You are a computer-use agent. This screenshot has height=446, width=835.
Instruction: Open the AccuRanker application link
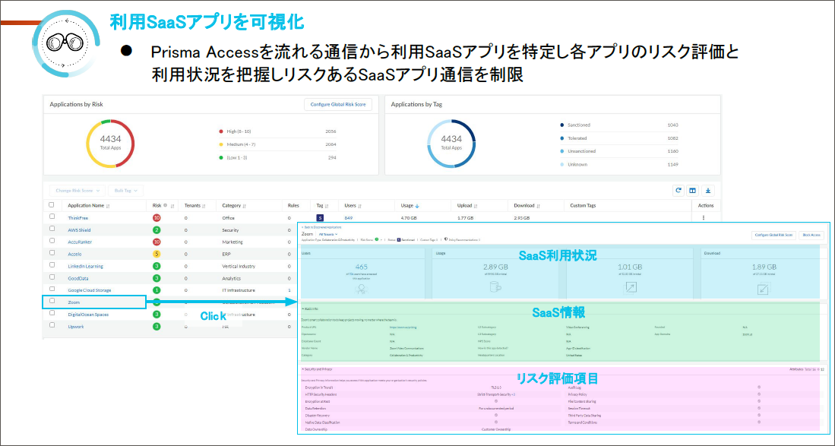[80, 242]
